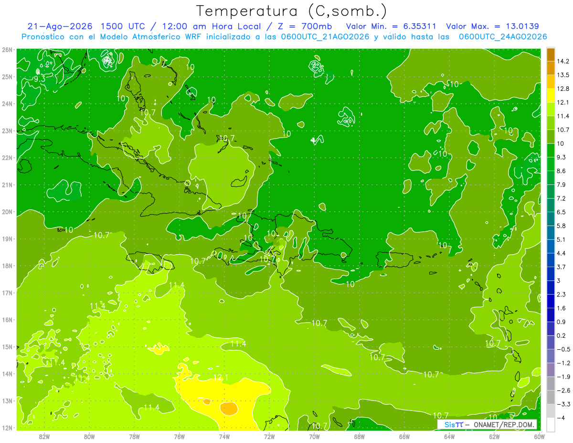
Task: Click the '12.8' label on the color scale
Action: click(562, 89)
